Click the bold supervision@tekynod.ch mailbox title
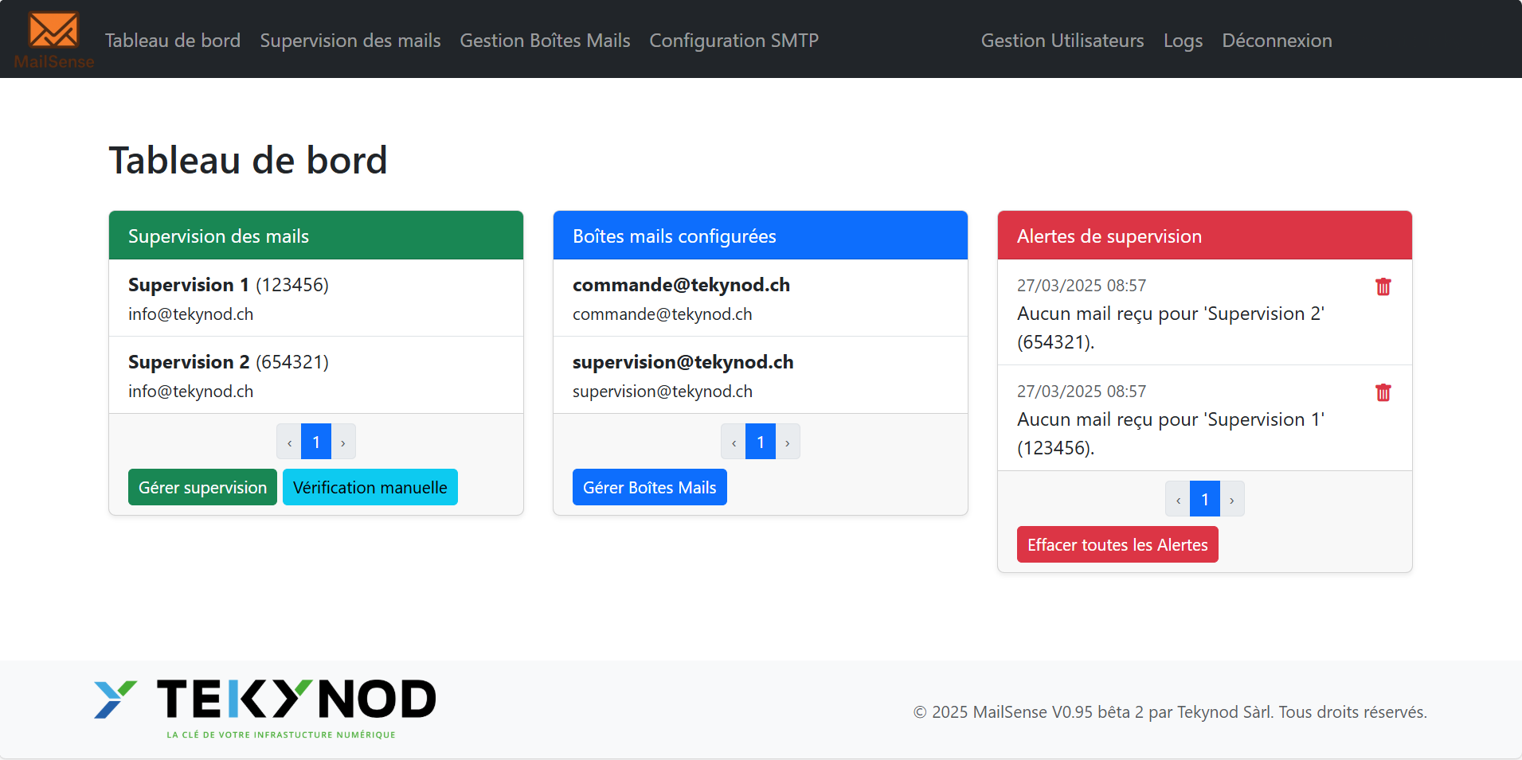Screen dimensions: 1522x760 [683, 362]
